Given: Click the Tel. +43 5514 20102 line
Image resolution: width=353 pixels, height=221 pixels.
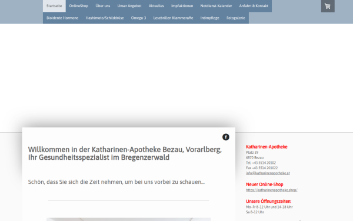Looking at the screenshot, I should pos(261,163).
